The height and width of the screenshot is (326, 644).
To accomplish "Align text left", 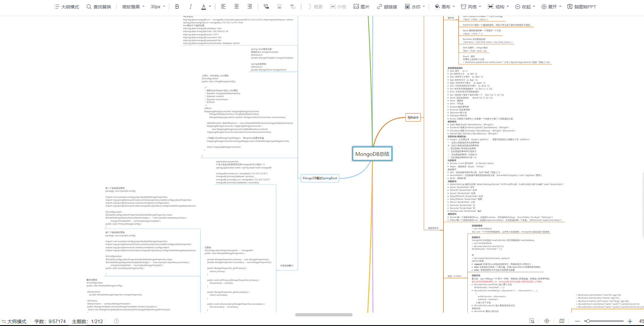I will coord(223,7).
